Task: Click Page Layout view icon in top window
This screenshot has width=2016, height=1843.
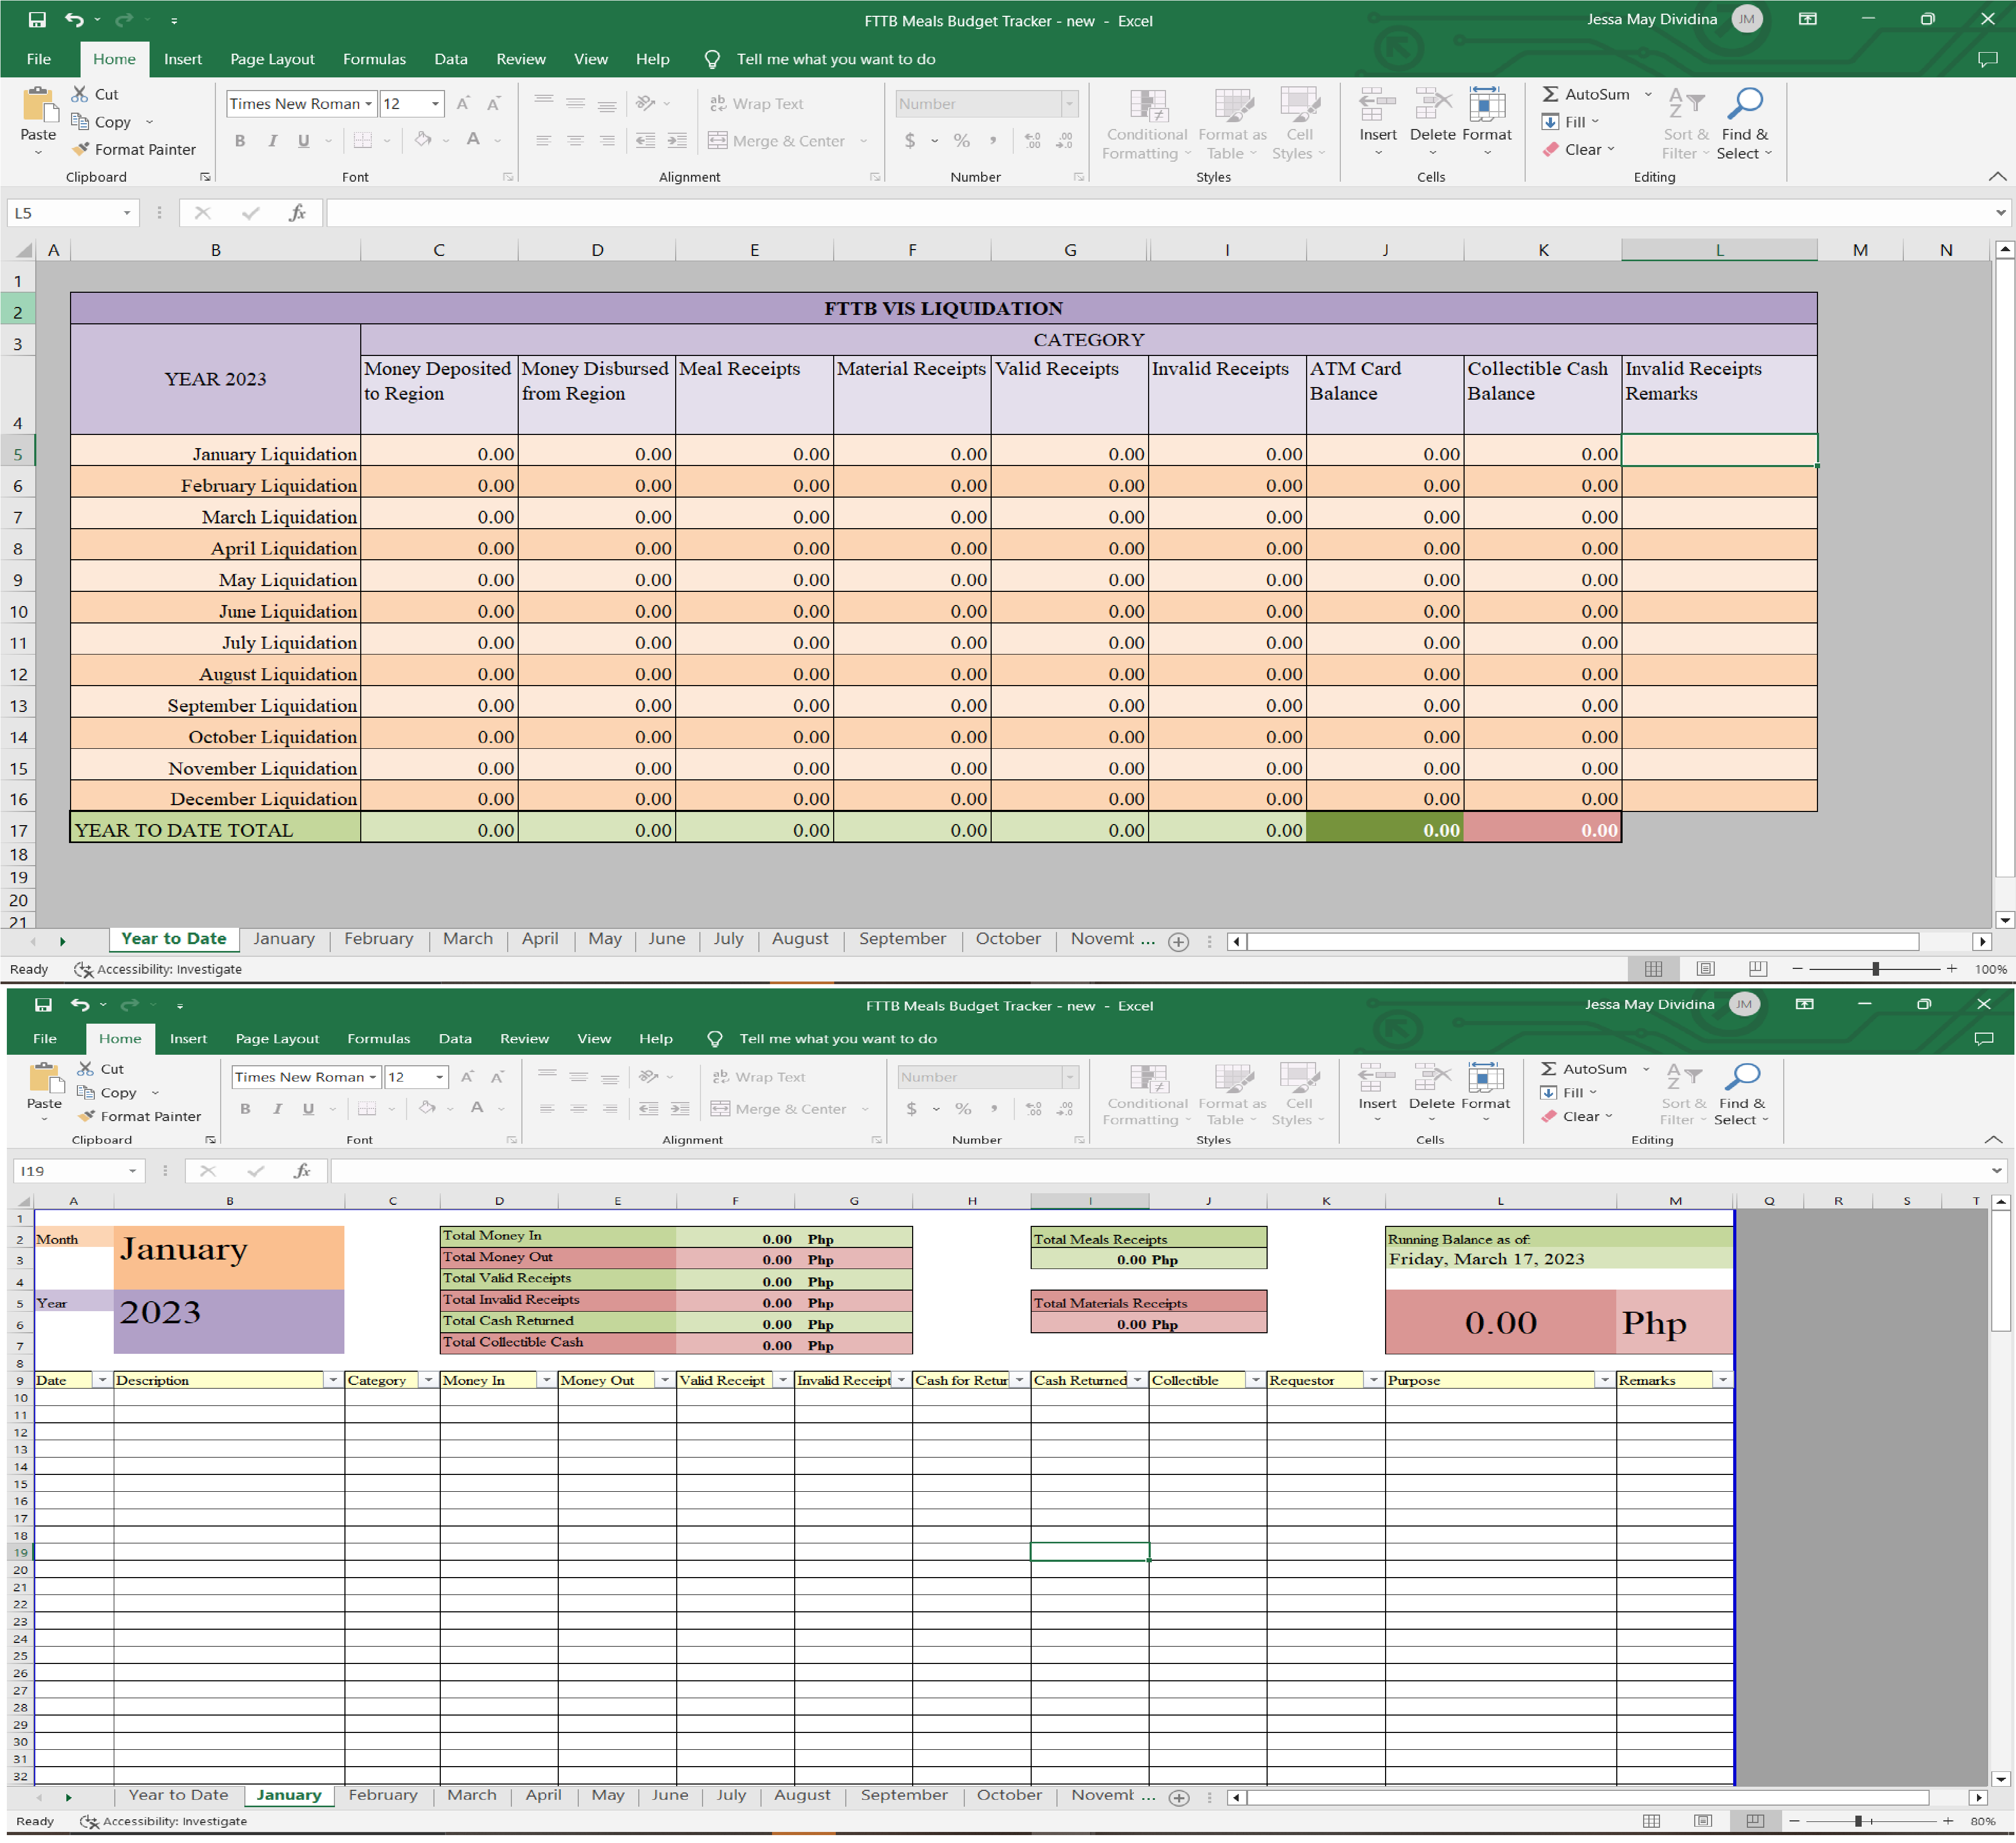Action: [x=1705, y=968]
